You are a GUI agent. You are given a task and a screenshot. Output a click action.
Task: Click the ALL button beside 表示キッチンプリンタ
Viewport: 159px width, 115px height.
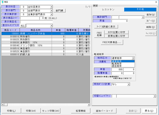click(23, 26)
